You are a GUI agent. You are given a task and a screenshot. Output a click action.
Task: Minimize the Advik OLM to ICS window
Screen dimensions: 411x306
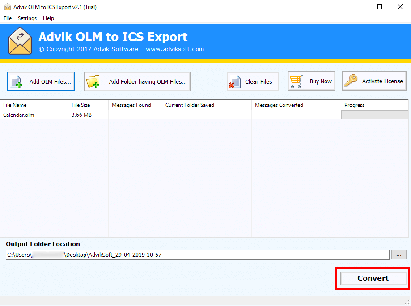point(360,7)
